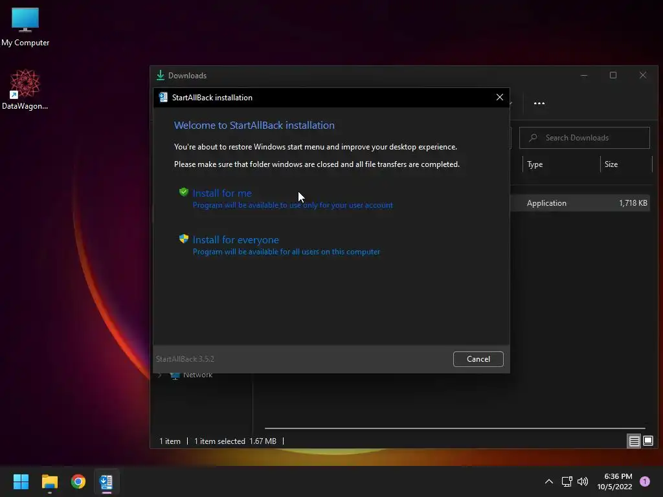Click StartAllBack installer taskbar icon
This screenshot has width=663, height=497.
[x=106, y=481]
